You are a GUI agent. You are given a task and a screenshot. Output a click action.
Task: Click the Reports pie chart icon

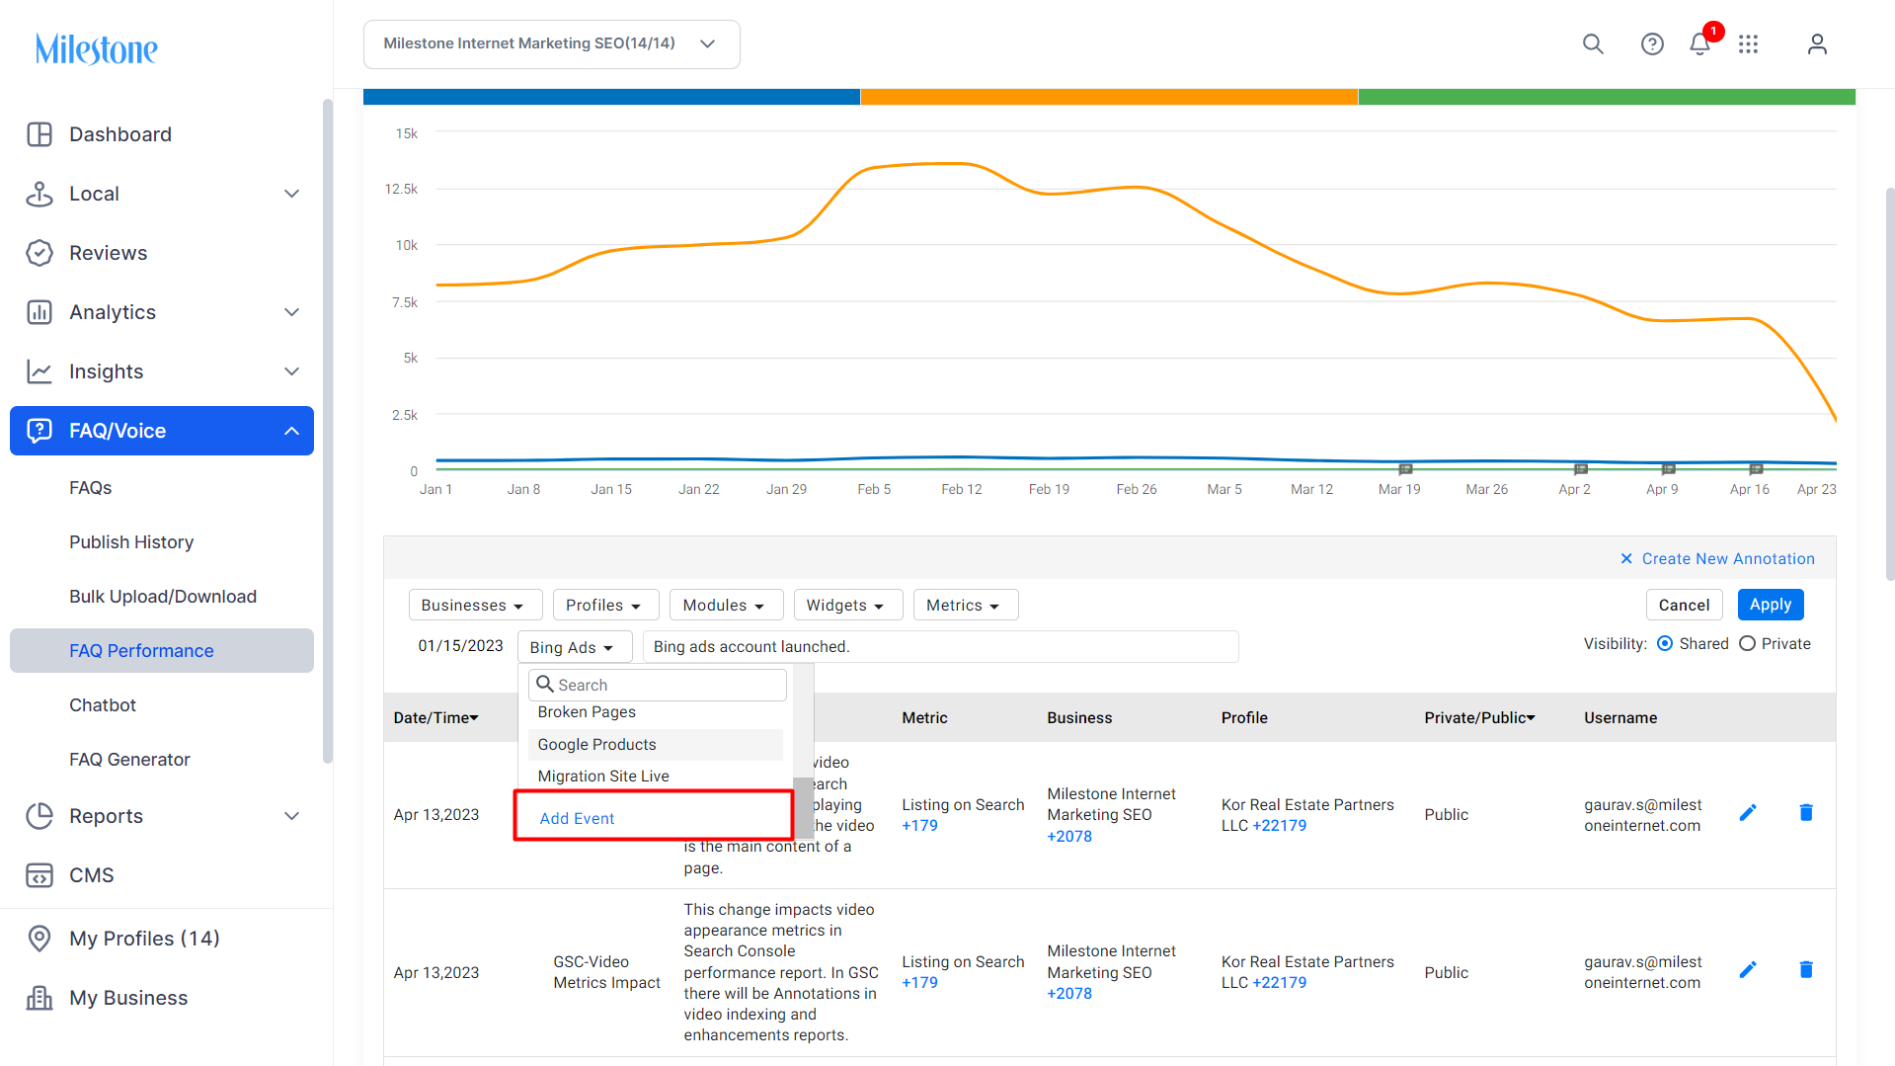point(39,816)
